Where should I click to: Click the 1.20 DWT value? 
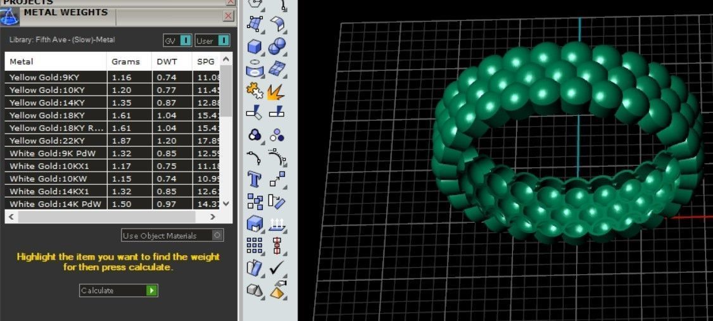click(167, 141)
